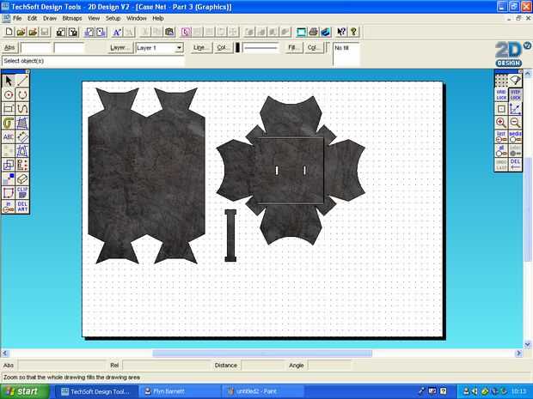This screenshot has height=399, width=533.
Task: Click the line style preview box
Action: tap(260, 48)
